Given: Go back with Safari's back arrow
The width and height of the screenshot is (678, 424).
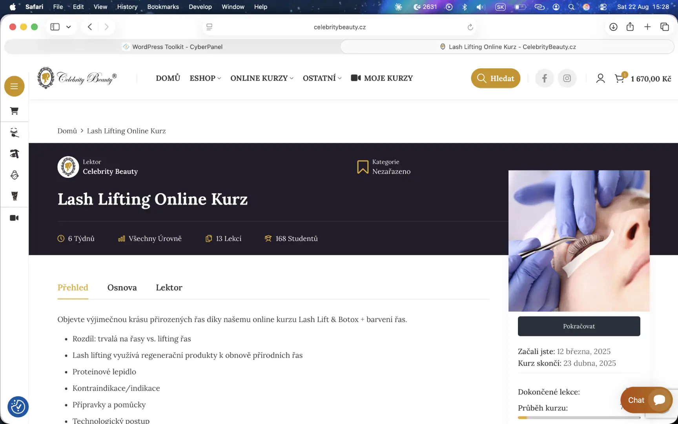Looking at the screenshot, I should tap(90, 27).
